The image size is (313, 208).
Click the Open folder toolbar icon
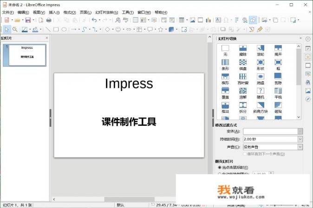[17, 20]
